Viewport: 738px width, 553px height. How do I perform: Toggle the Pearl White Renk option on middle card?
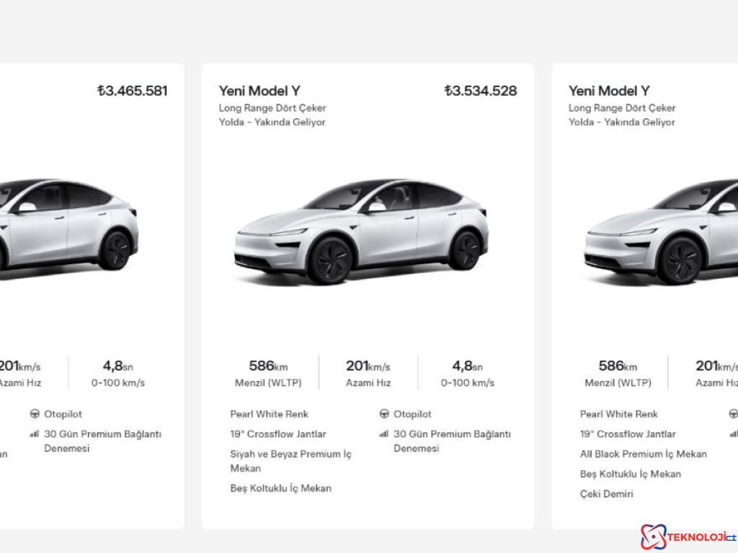tap(268, 414)
